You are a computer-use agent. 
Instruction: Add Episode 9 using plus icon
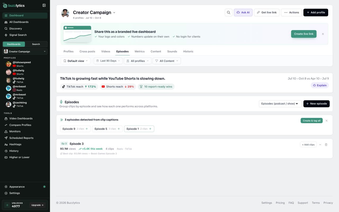point(87,129)
